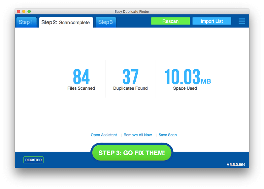
Task: Click the version number V5.6.0.964
Action: tap(236, 165)
